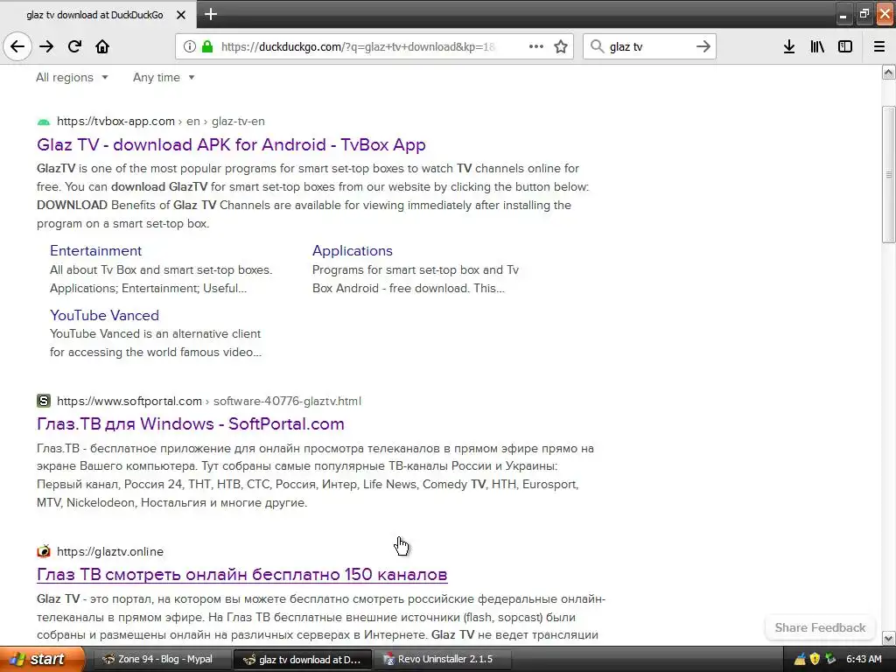Open the Windows start menu
This screenshot has height=672, width=896.
pos(42,659)
